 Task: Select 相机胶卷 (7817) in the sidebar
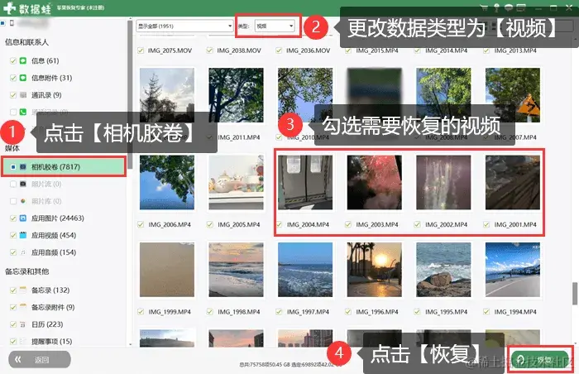tap(64, 166)
